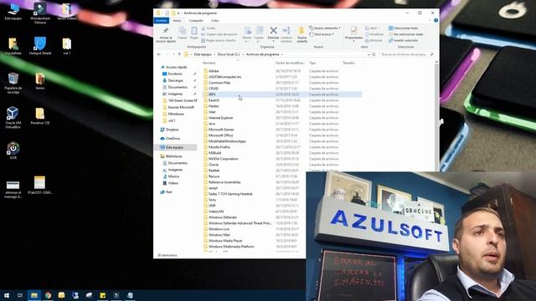The height and width of the screenshot is (301, 536).
Task: Click the Explorer vertical scrollbar
Action: (x=436, y=116)
